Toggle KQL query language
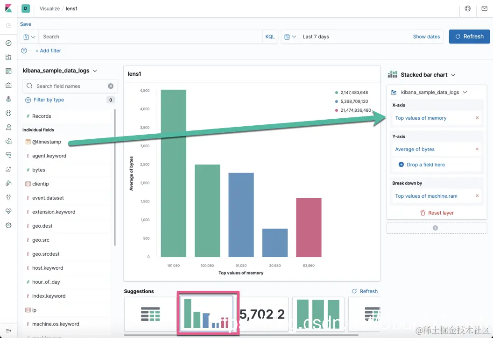This screenshot has width=493, height=338. pos(270,37)
